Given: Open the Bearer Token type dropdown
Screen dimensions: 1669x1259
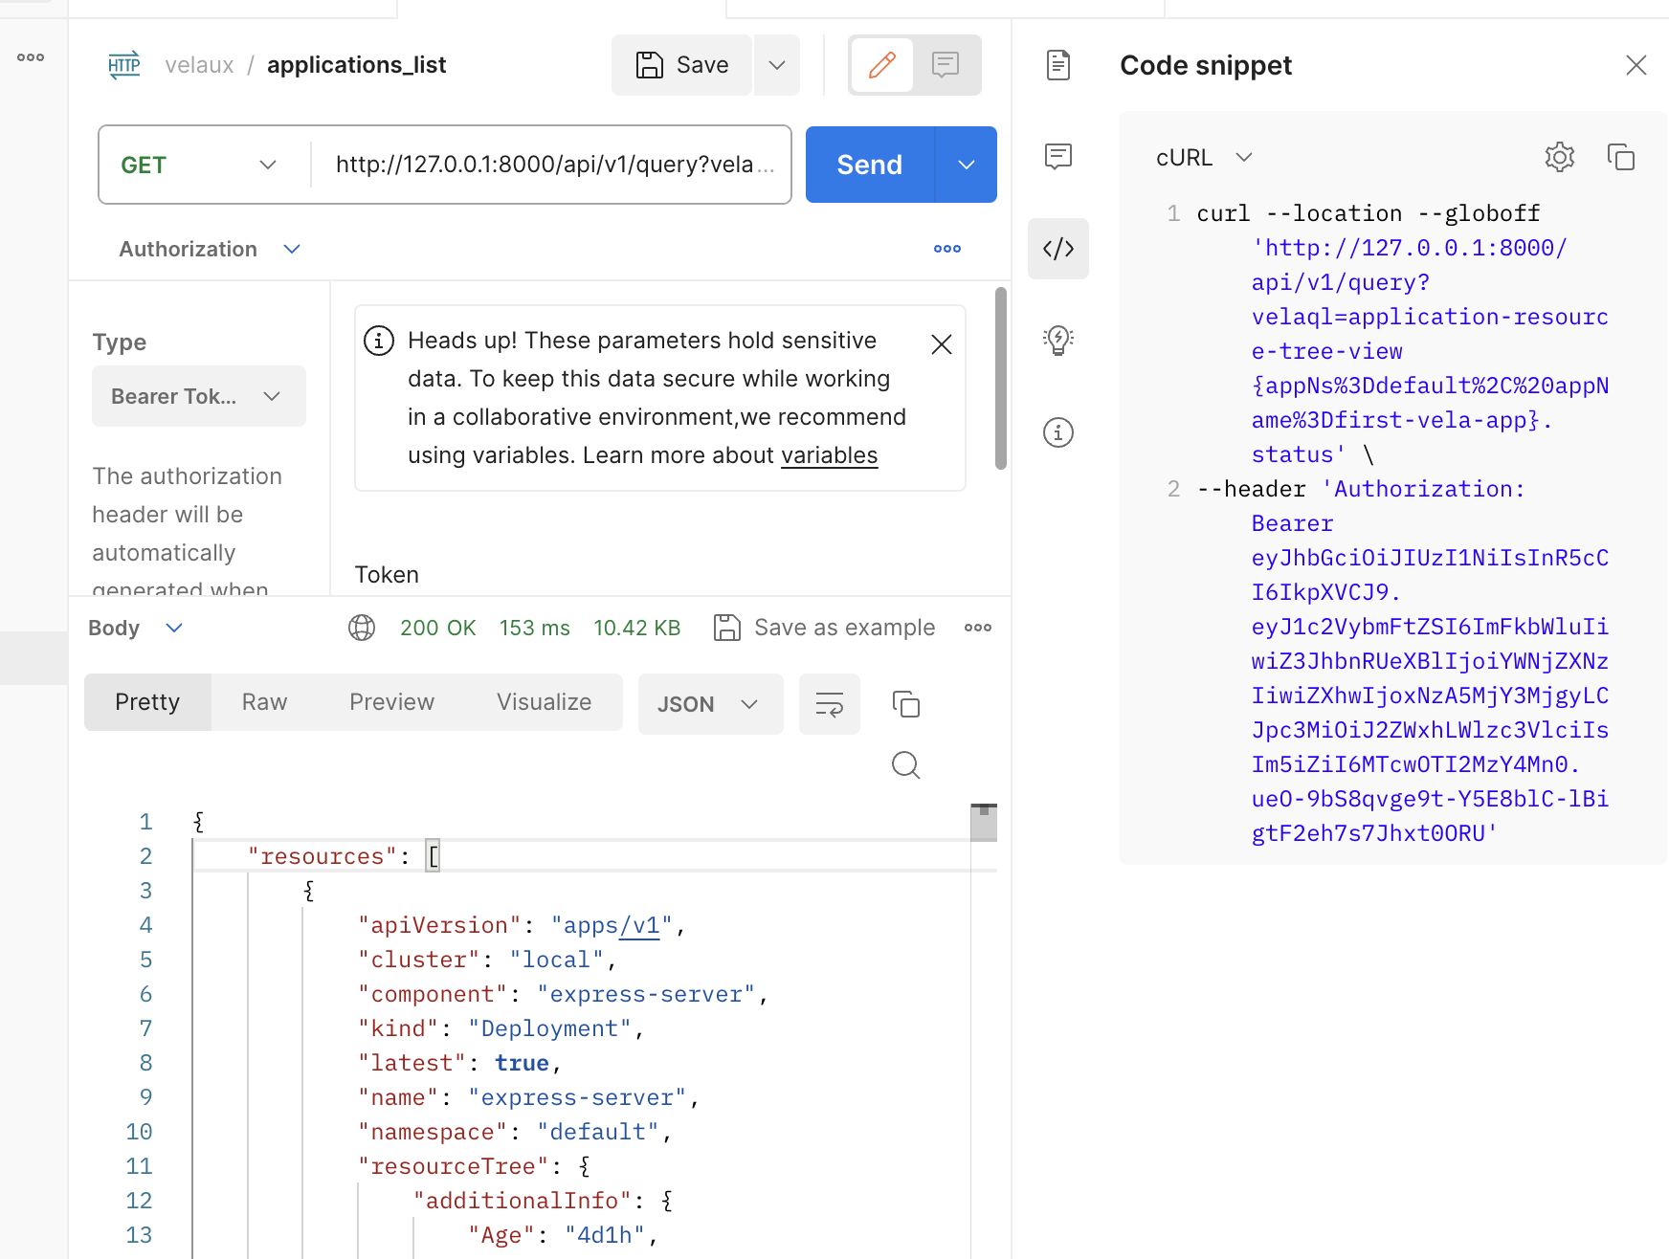Looking at the screenshot, I should click(199, 396).
